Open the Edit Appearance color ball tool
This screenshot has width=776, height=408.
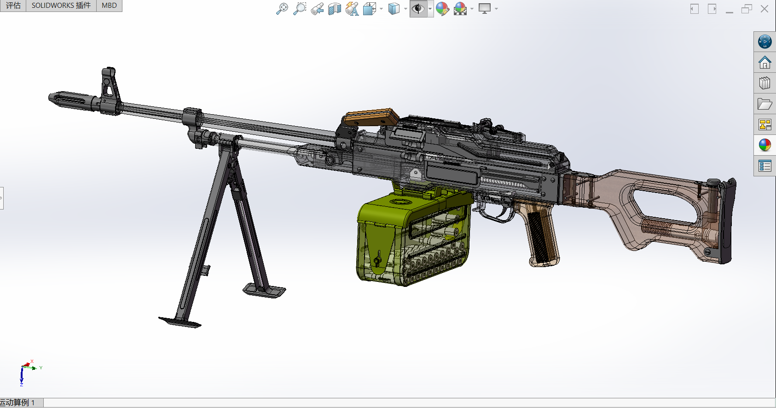pos(442,9)
